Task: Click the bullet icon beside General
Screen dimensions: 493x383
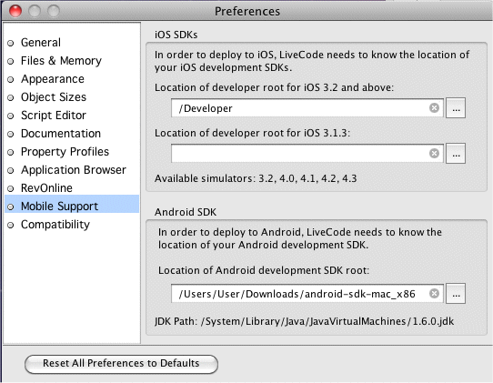Action: pos(11,43)
